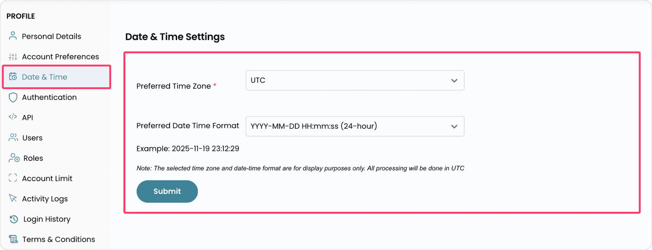The height and width of the screenshot is (250, 652).
Task: Click the Users group icon
Action: pos(13,138)
